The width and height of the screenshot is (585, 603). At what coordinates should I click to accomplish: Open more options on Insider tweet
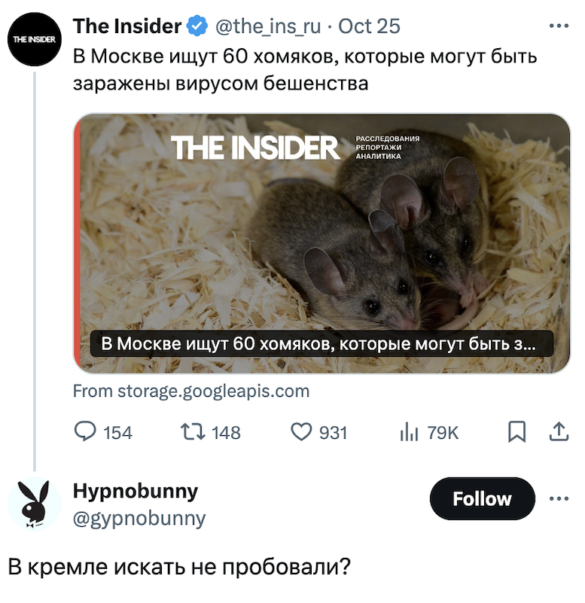tap(559, 26)
